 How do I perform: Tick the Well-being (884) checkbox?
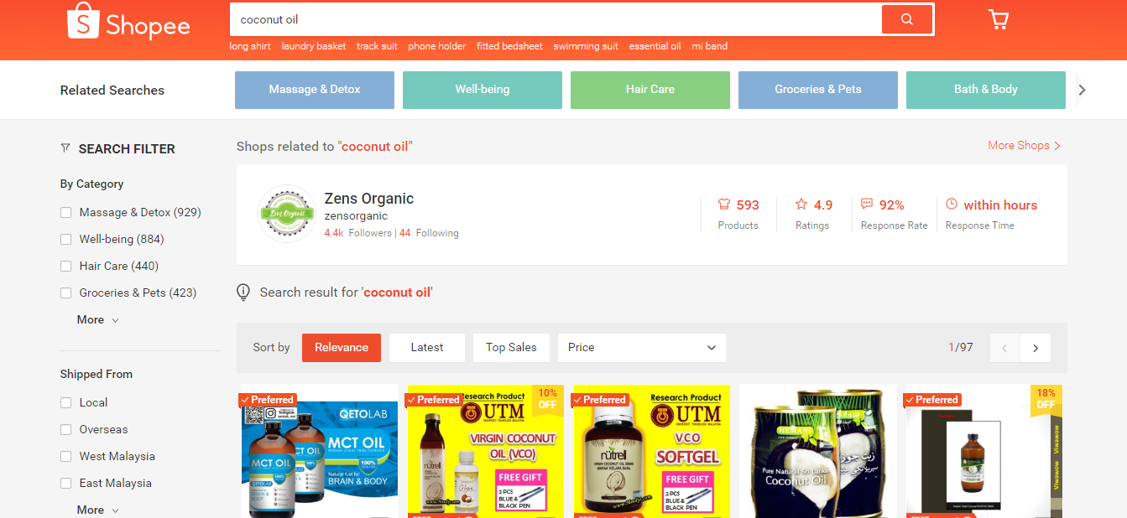[x=65, y=240]
